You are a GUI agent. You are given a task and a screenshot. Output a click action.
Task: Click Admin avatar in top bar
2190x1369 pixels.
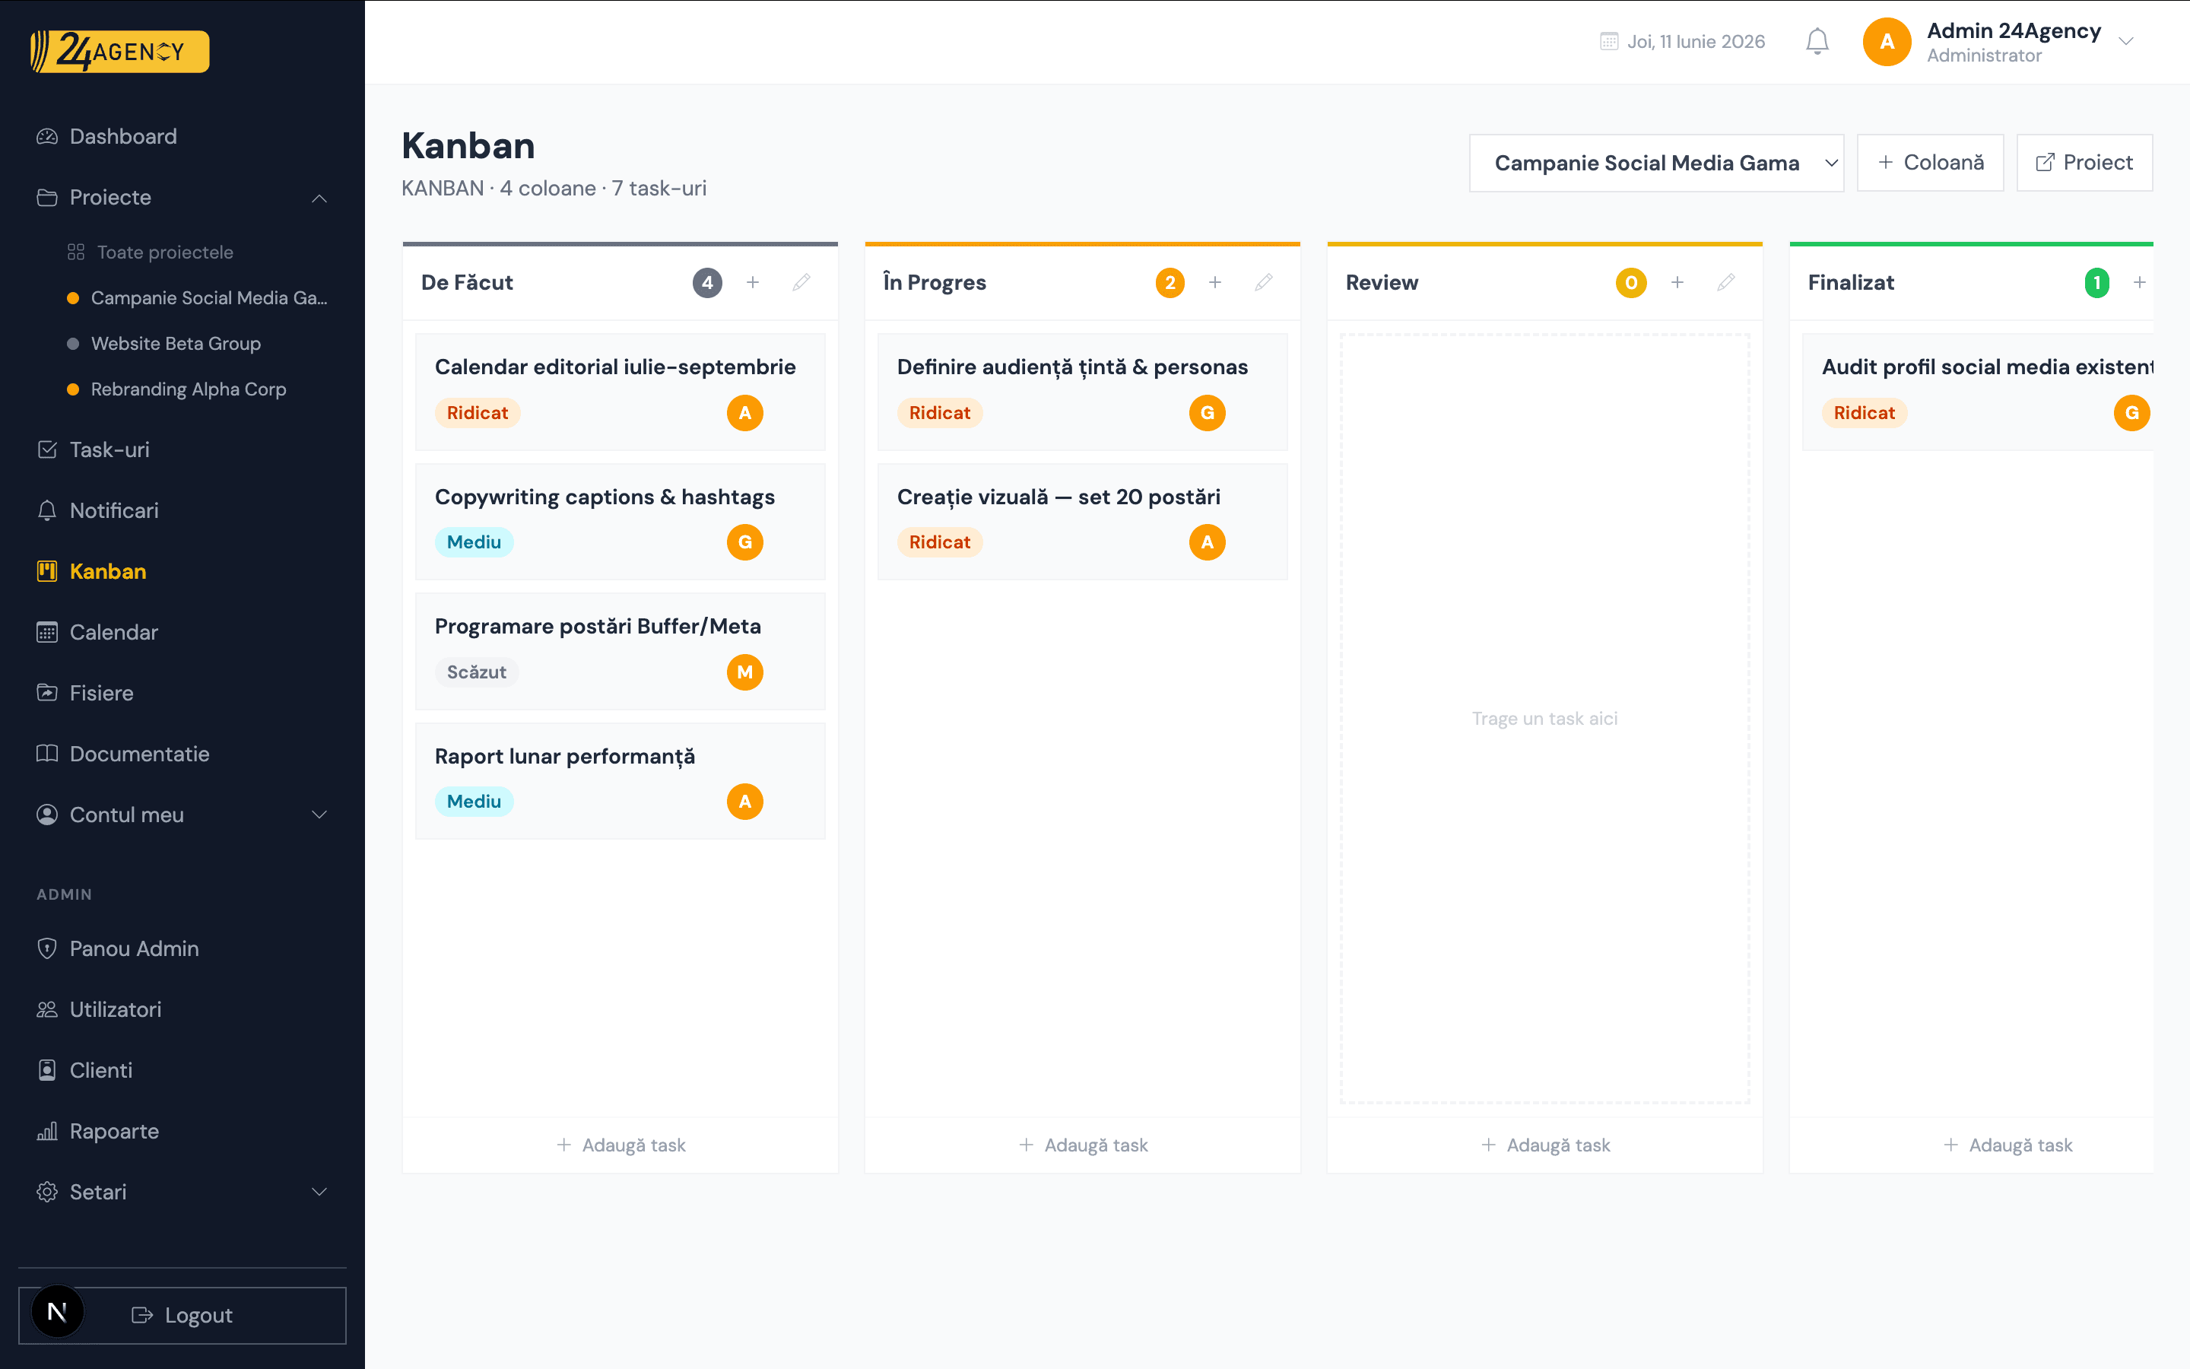tap(1887, 42)
